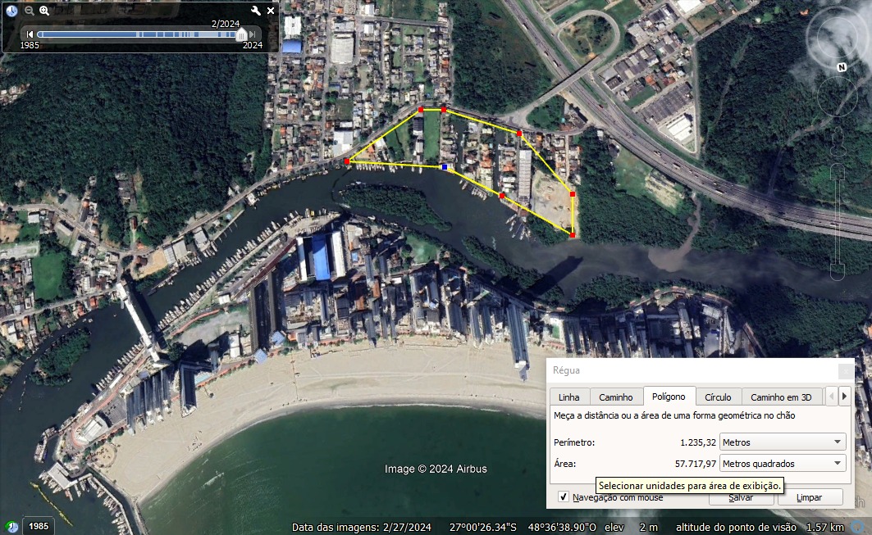Close the historical imagery slider panel
Image resolution: width=872 pixels, height=535 pixels.
point(271,11)
